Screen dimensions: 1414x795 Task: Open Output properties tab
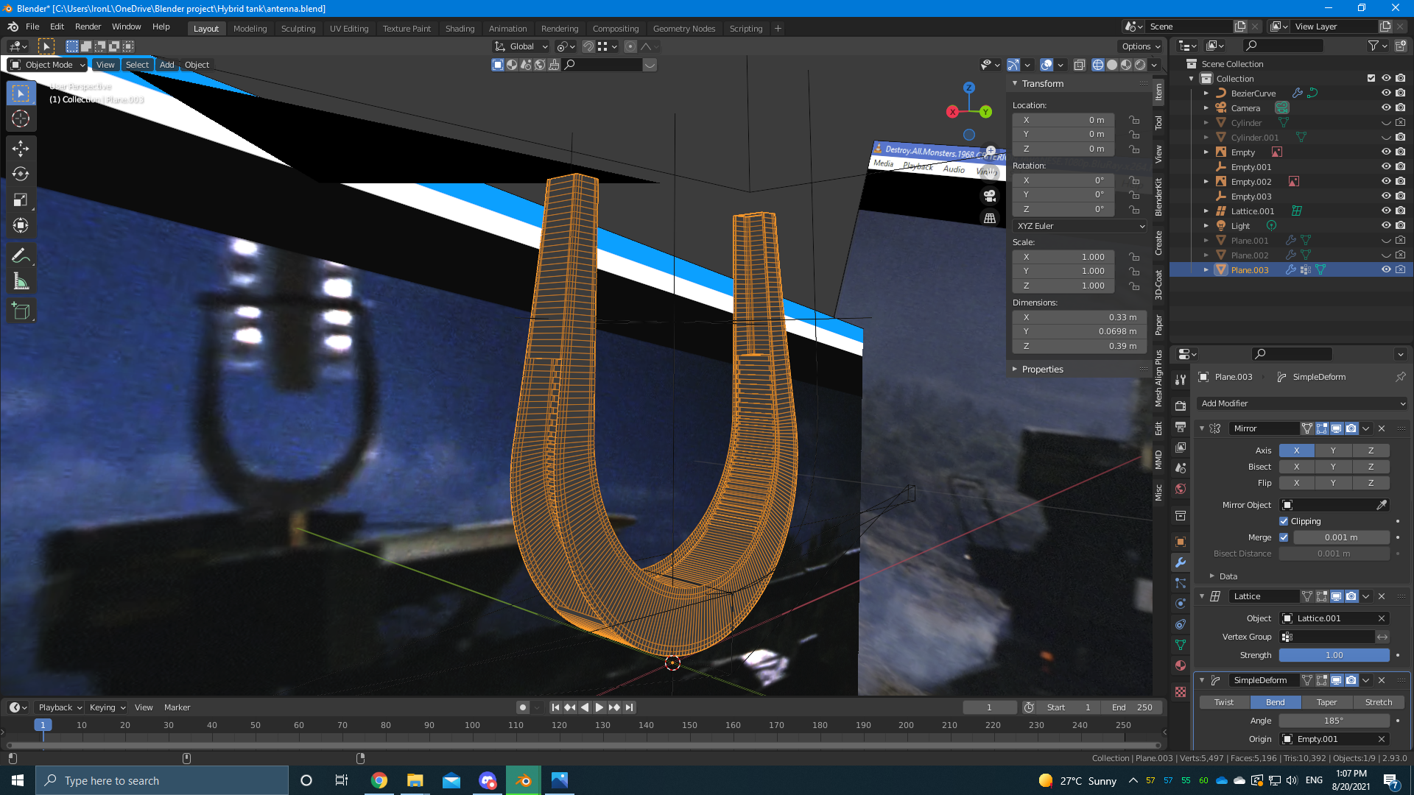(x=1181, y=427)
